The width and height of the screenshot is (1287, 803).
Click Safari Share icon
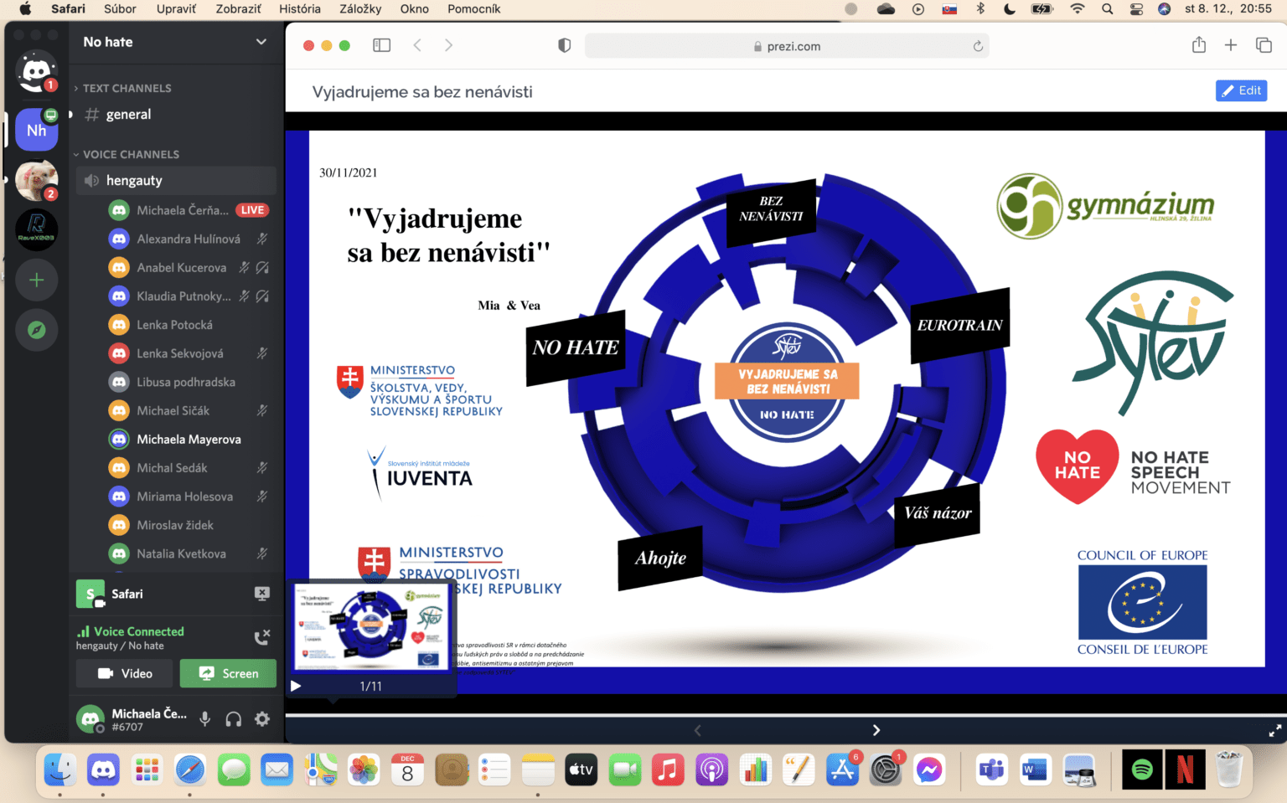[1199, 45]
